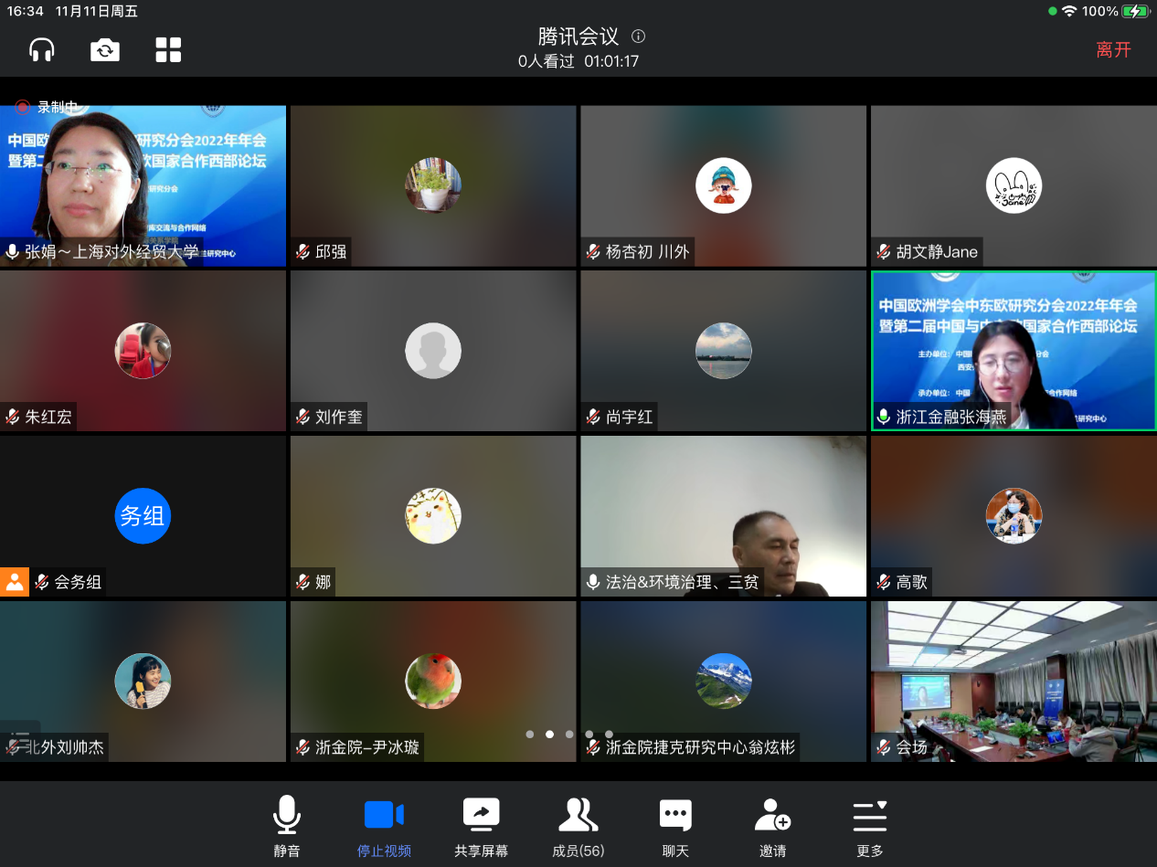Open the 成员(56) members list
The height and width of the screenshot is (867, 1157).
578,826
